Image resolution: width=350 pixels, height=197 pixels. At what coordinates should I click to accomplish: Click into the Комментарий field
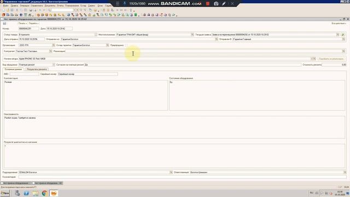coord(182,177)
